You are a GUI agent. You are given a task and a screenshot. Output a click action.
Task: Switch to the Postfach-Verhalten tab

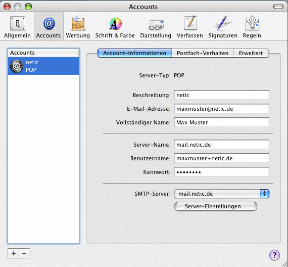pyautogui.click(x=203, y=53)
